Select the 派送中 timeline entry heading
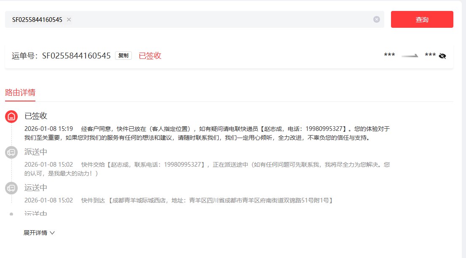466x258 pixels. (x=36, y=152)
